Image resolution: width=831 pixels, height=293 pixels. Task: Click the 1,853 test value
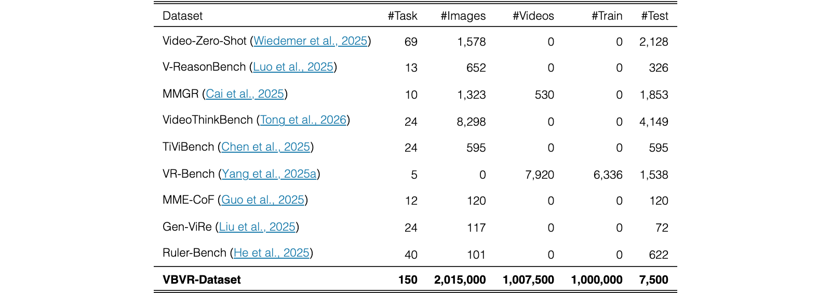tap(654, 95)
